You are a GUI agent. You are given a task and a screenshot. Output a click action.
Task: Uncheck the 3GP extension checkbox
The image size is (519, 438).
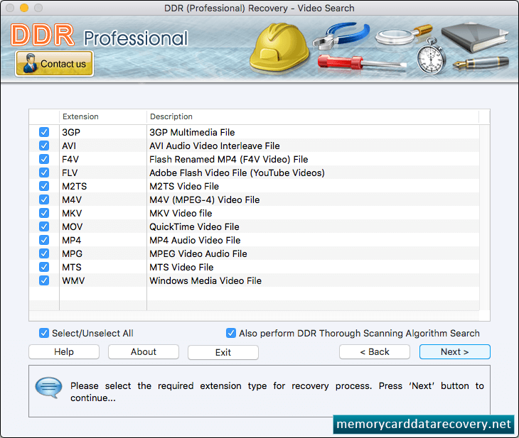pyautogui.click(x=44, y=132)
